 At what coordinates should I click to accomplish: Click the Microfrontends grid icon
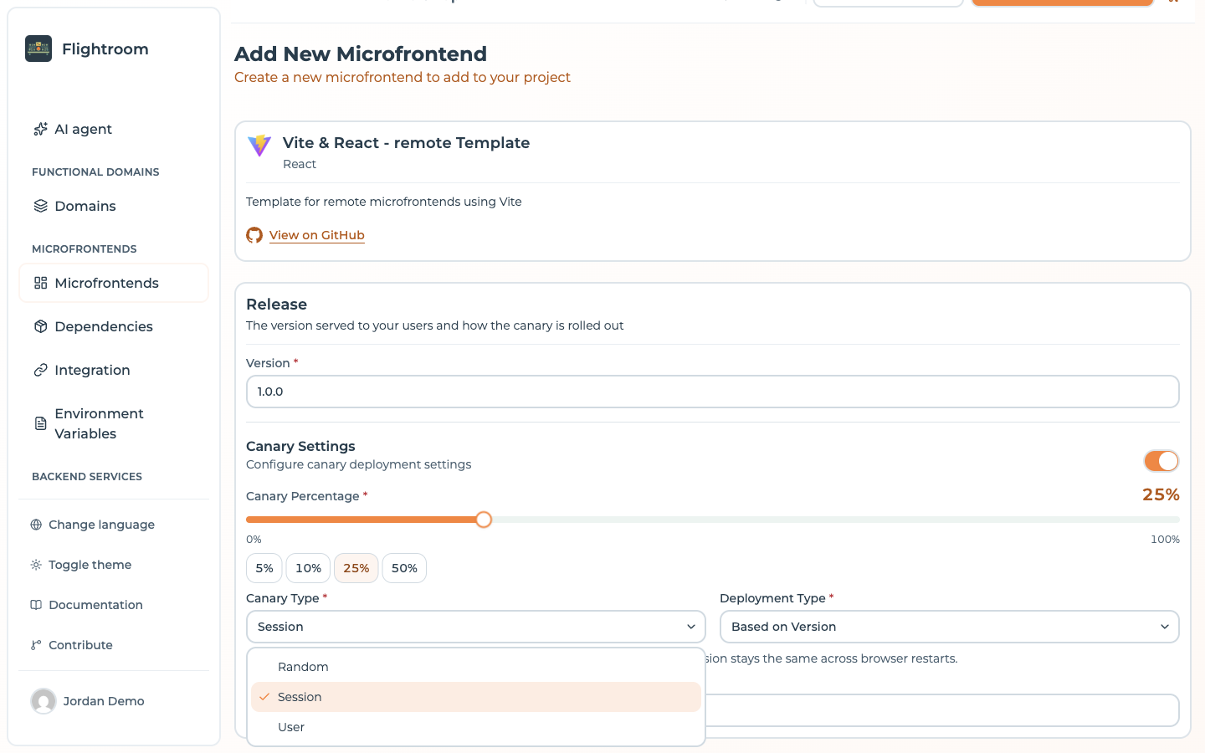[40, 283]
